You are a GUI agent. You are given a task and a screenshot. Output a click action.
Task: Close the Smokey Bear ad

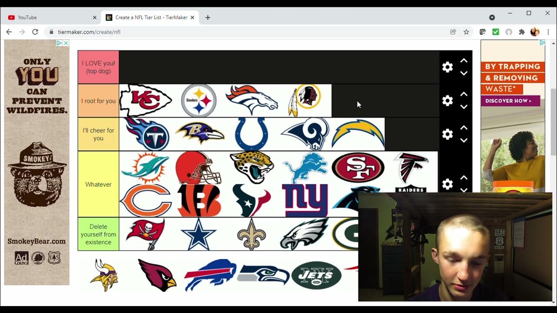click(x=66, y=43)
